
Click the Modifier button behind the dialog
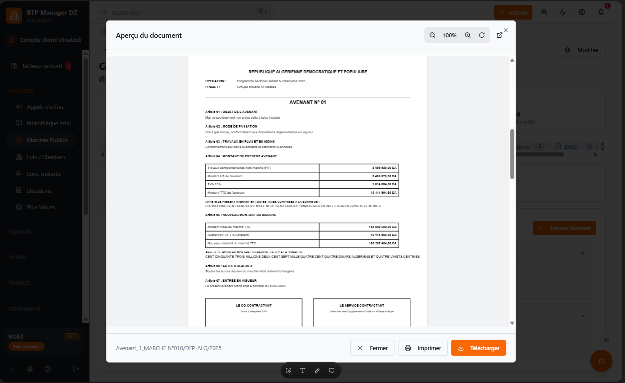[x=582, y=50]
